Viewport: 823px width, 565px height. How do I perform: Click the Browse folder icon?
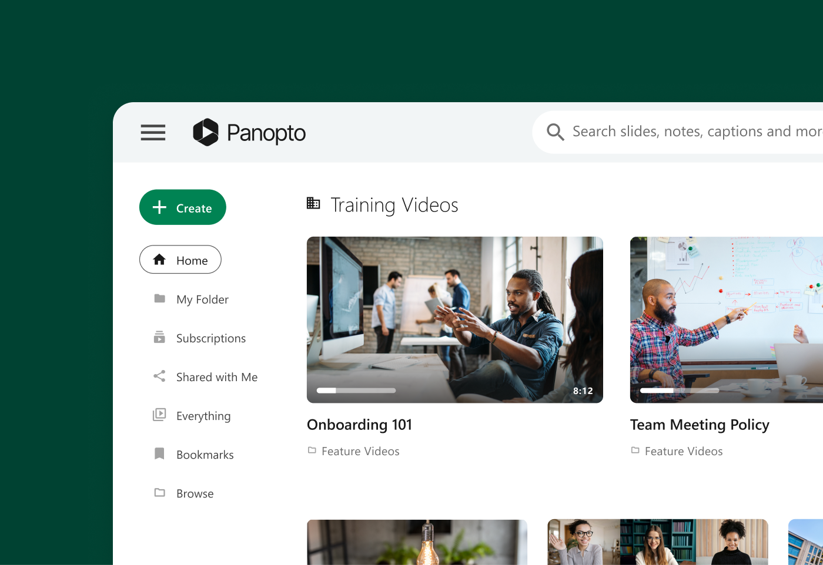click(x=159, y=493)
